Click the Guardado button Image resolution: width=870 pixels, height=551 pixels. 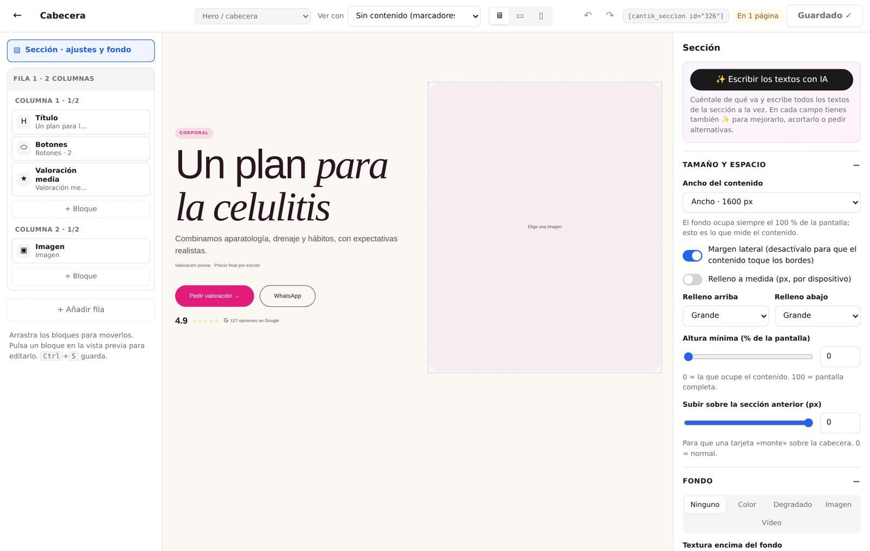click(824, 16)
